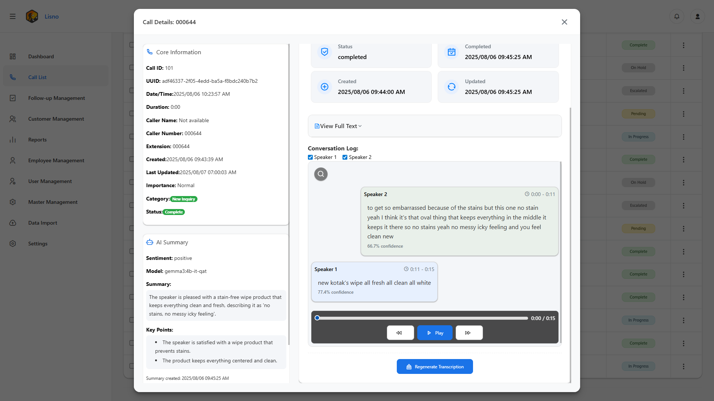Open row actions menu beside Pending status
714x401 pixels.
(x=683, y=114)
